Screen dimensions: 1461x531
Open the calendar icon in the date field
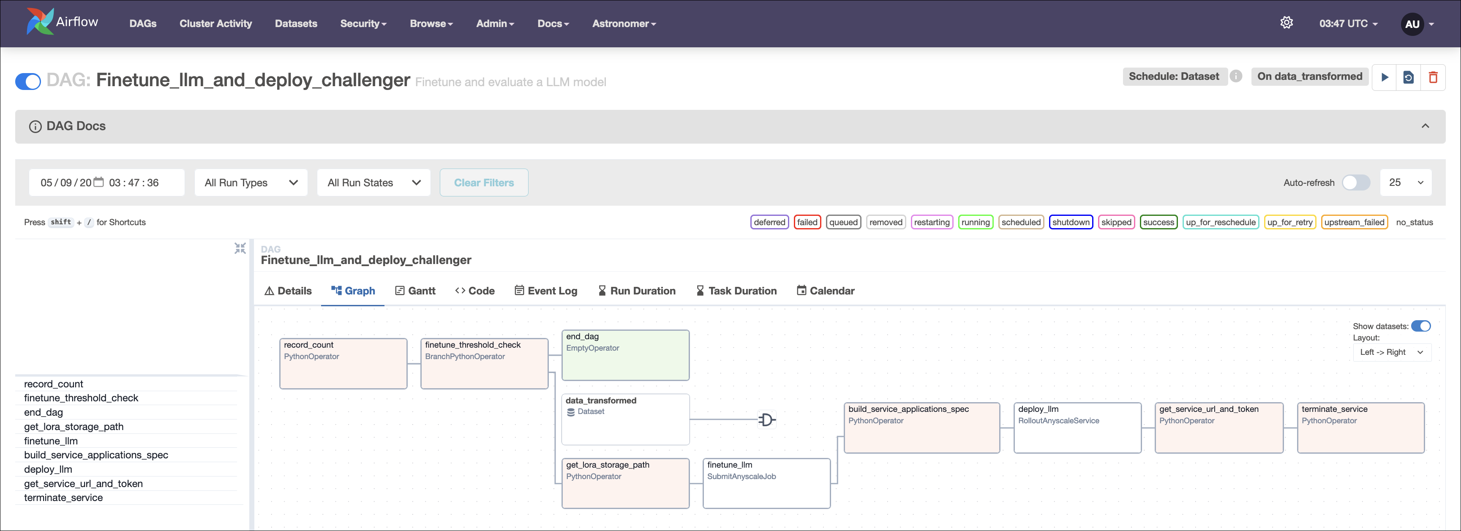point(99,182)
